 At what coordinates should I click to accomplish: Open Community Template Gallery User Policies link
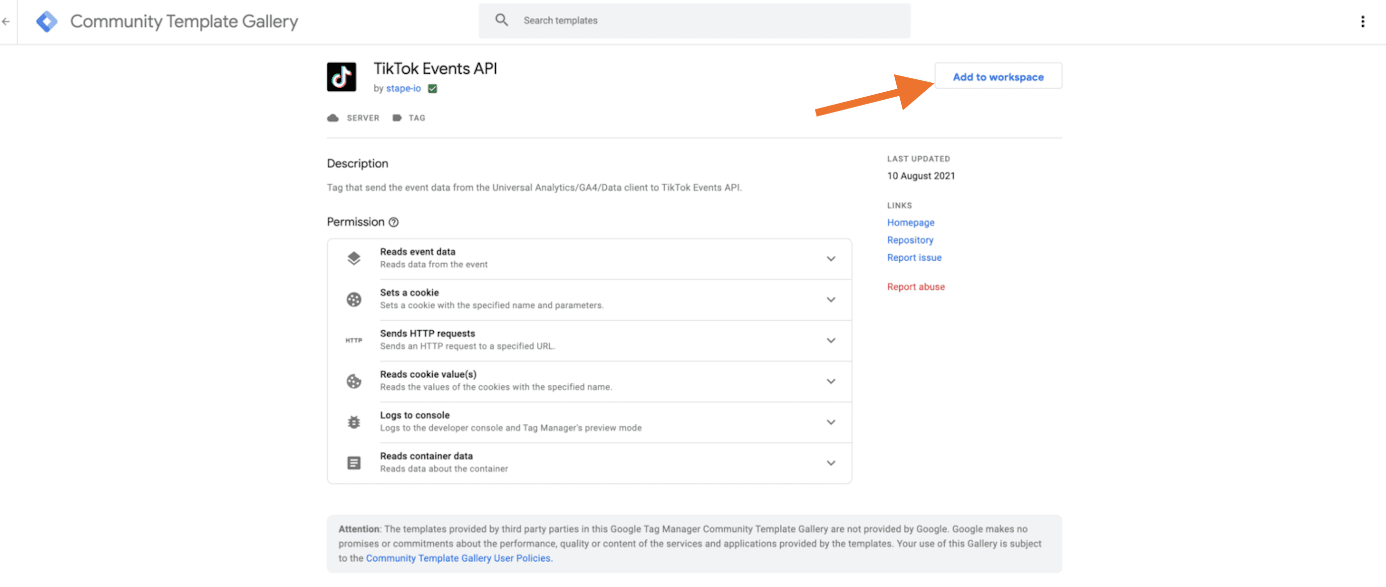coord(459,558)
